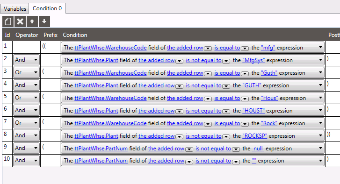Click ttPlantWhse.WarehouseCode link in row 7
This screenshot has width=340, height=184.
(110, 123)
